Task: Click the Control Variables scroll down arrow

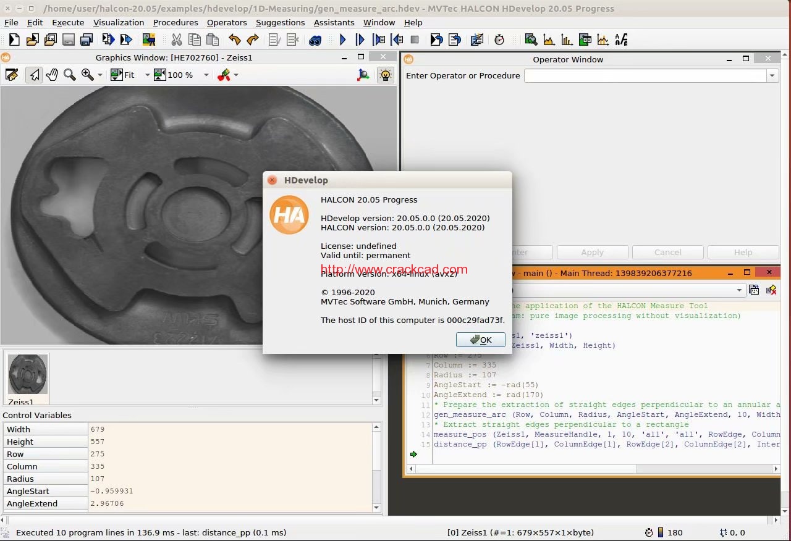Action: pos(377,507)
